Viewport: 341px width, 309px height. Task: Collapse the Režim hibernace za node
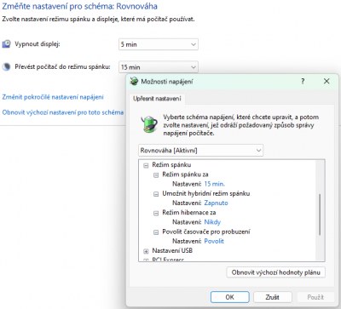(156, 213)
